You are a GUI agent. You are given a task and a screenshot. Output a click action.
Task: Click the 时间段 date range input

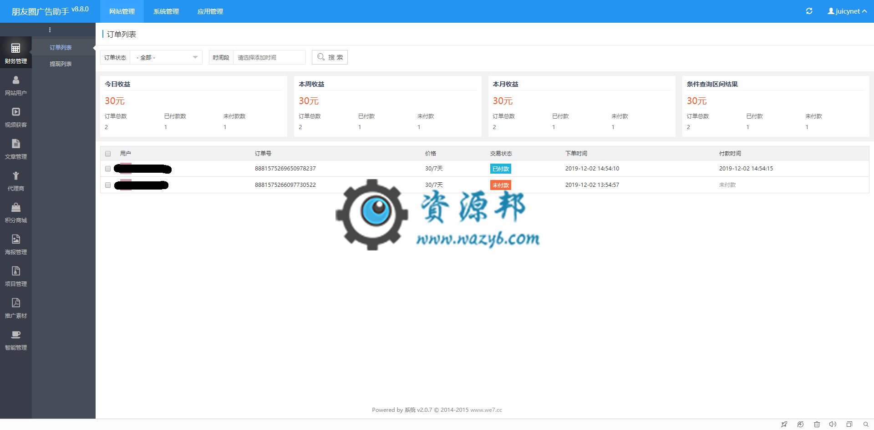(x=269, y=57)
